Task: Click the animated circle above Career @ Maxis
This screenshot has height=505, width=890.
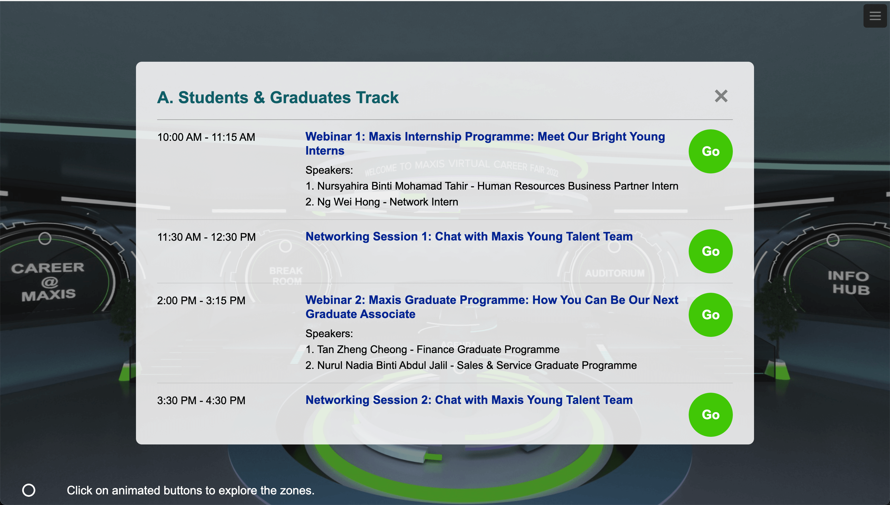Action: (x=45, y=238)
